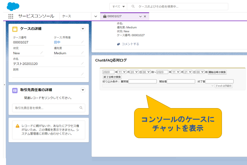Viewport: 247px width, 165px height.
Task: Open the end hour dropdown 00
Action: click(x=200, y=72)
